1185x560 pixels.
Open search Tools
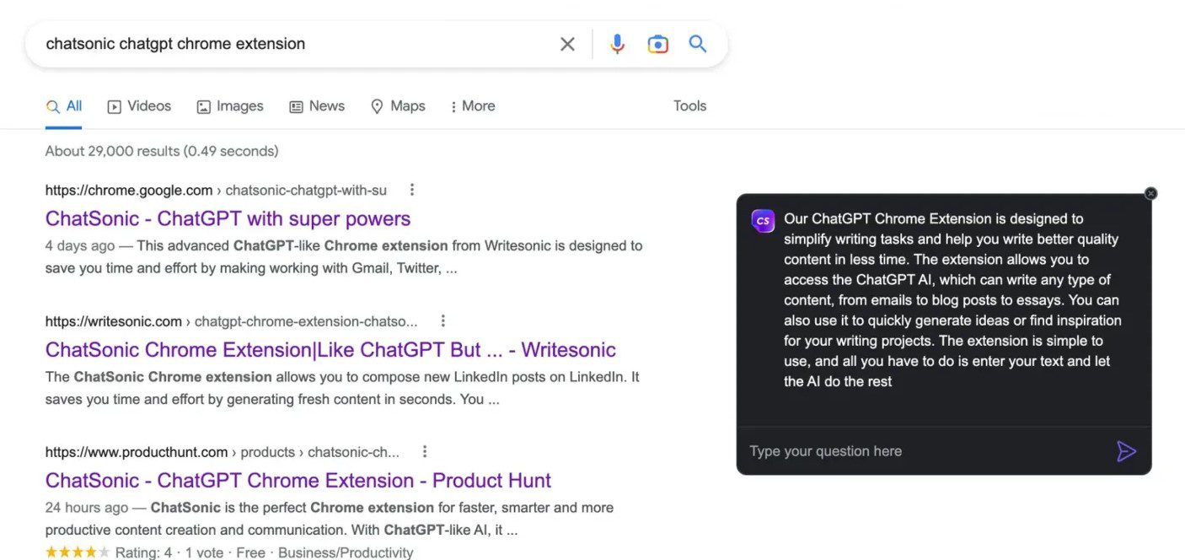pyautogui.click(x=689, y=106)
